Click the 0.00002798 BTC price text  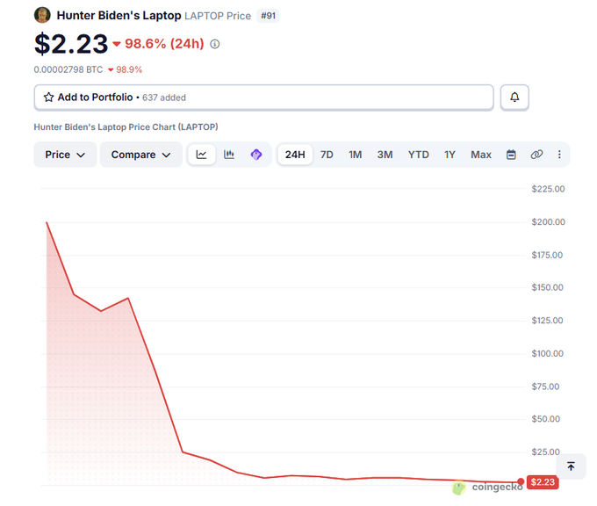(x=68, y=69)
